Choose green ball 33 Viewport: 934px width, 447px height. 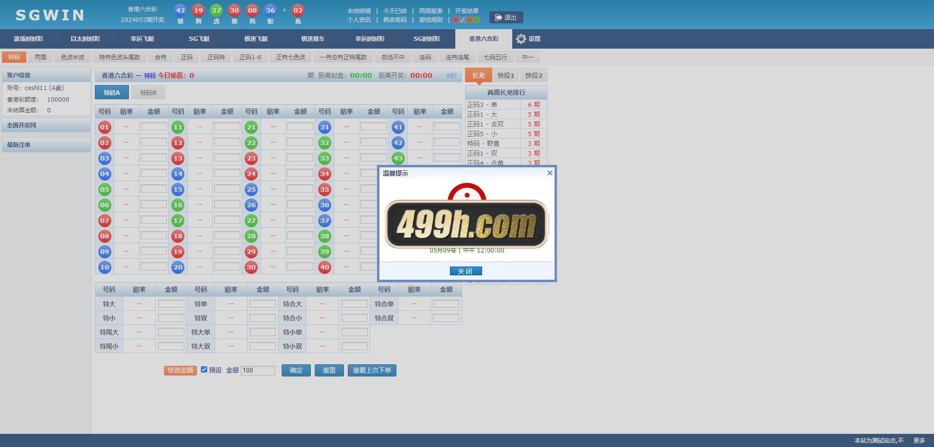point(324,159)
